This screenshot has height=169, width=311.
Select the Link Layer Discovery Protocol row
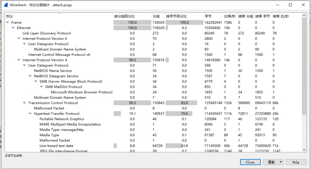click(x=153, y=33)
